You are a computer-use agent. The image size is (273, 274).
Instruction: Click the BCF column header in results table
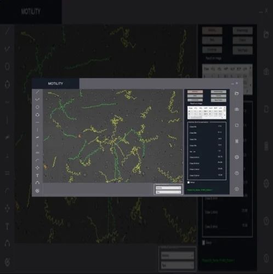(215, 108)
